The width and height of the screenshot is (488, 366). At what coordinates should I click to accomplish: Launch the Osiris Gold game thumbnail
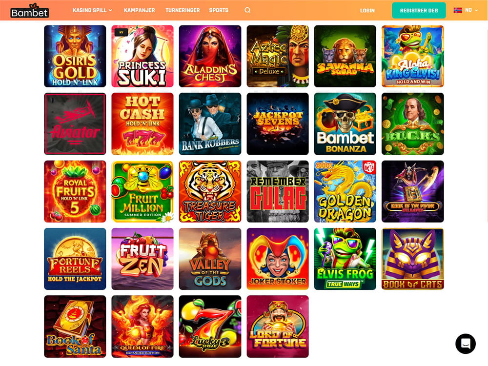[75, 56]
